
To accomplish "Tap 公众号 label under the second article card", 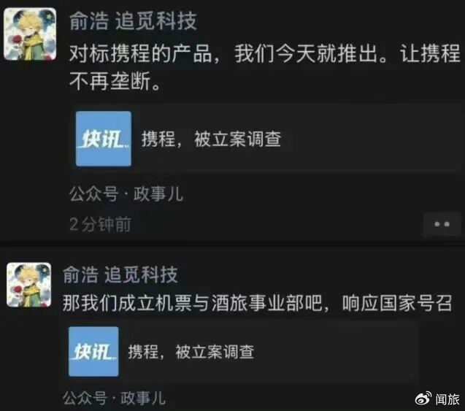I will [85, 398].
